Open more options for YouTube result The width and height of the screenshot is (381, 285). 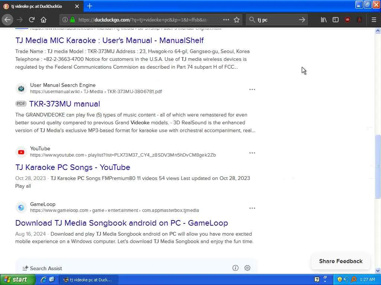tap(252, 153)
